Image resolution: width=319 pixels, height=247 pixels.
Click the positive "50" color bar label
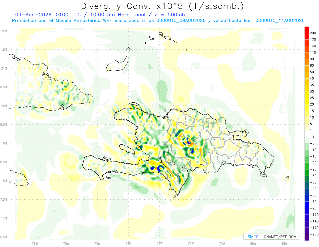click(312, 72)
